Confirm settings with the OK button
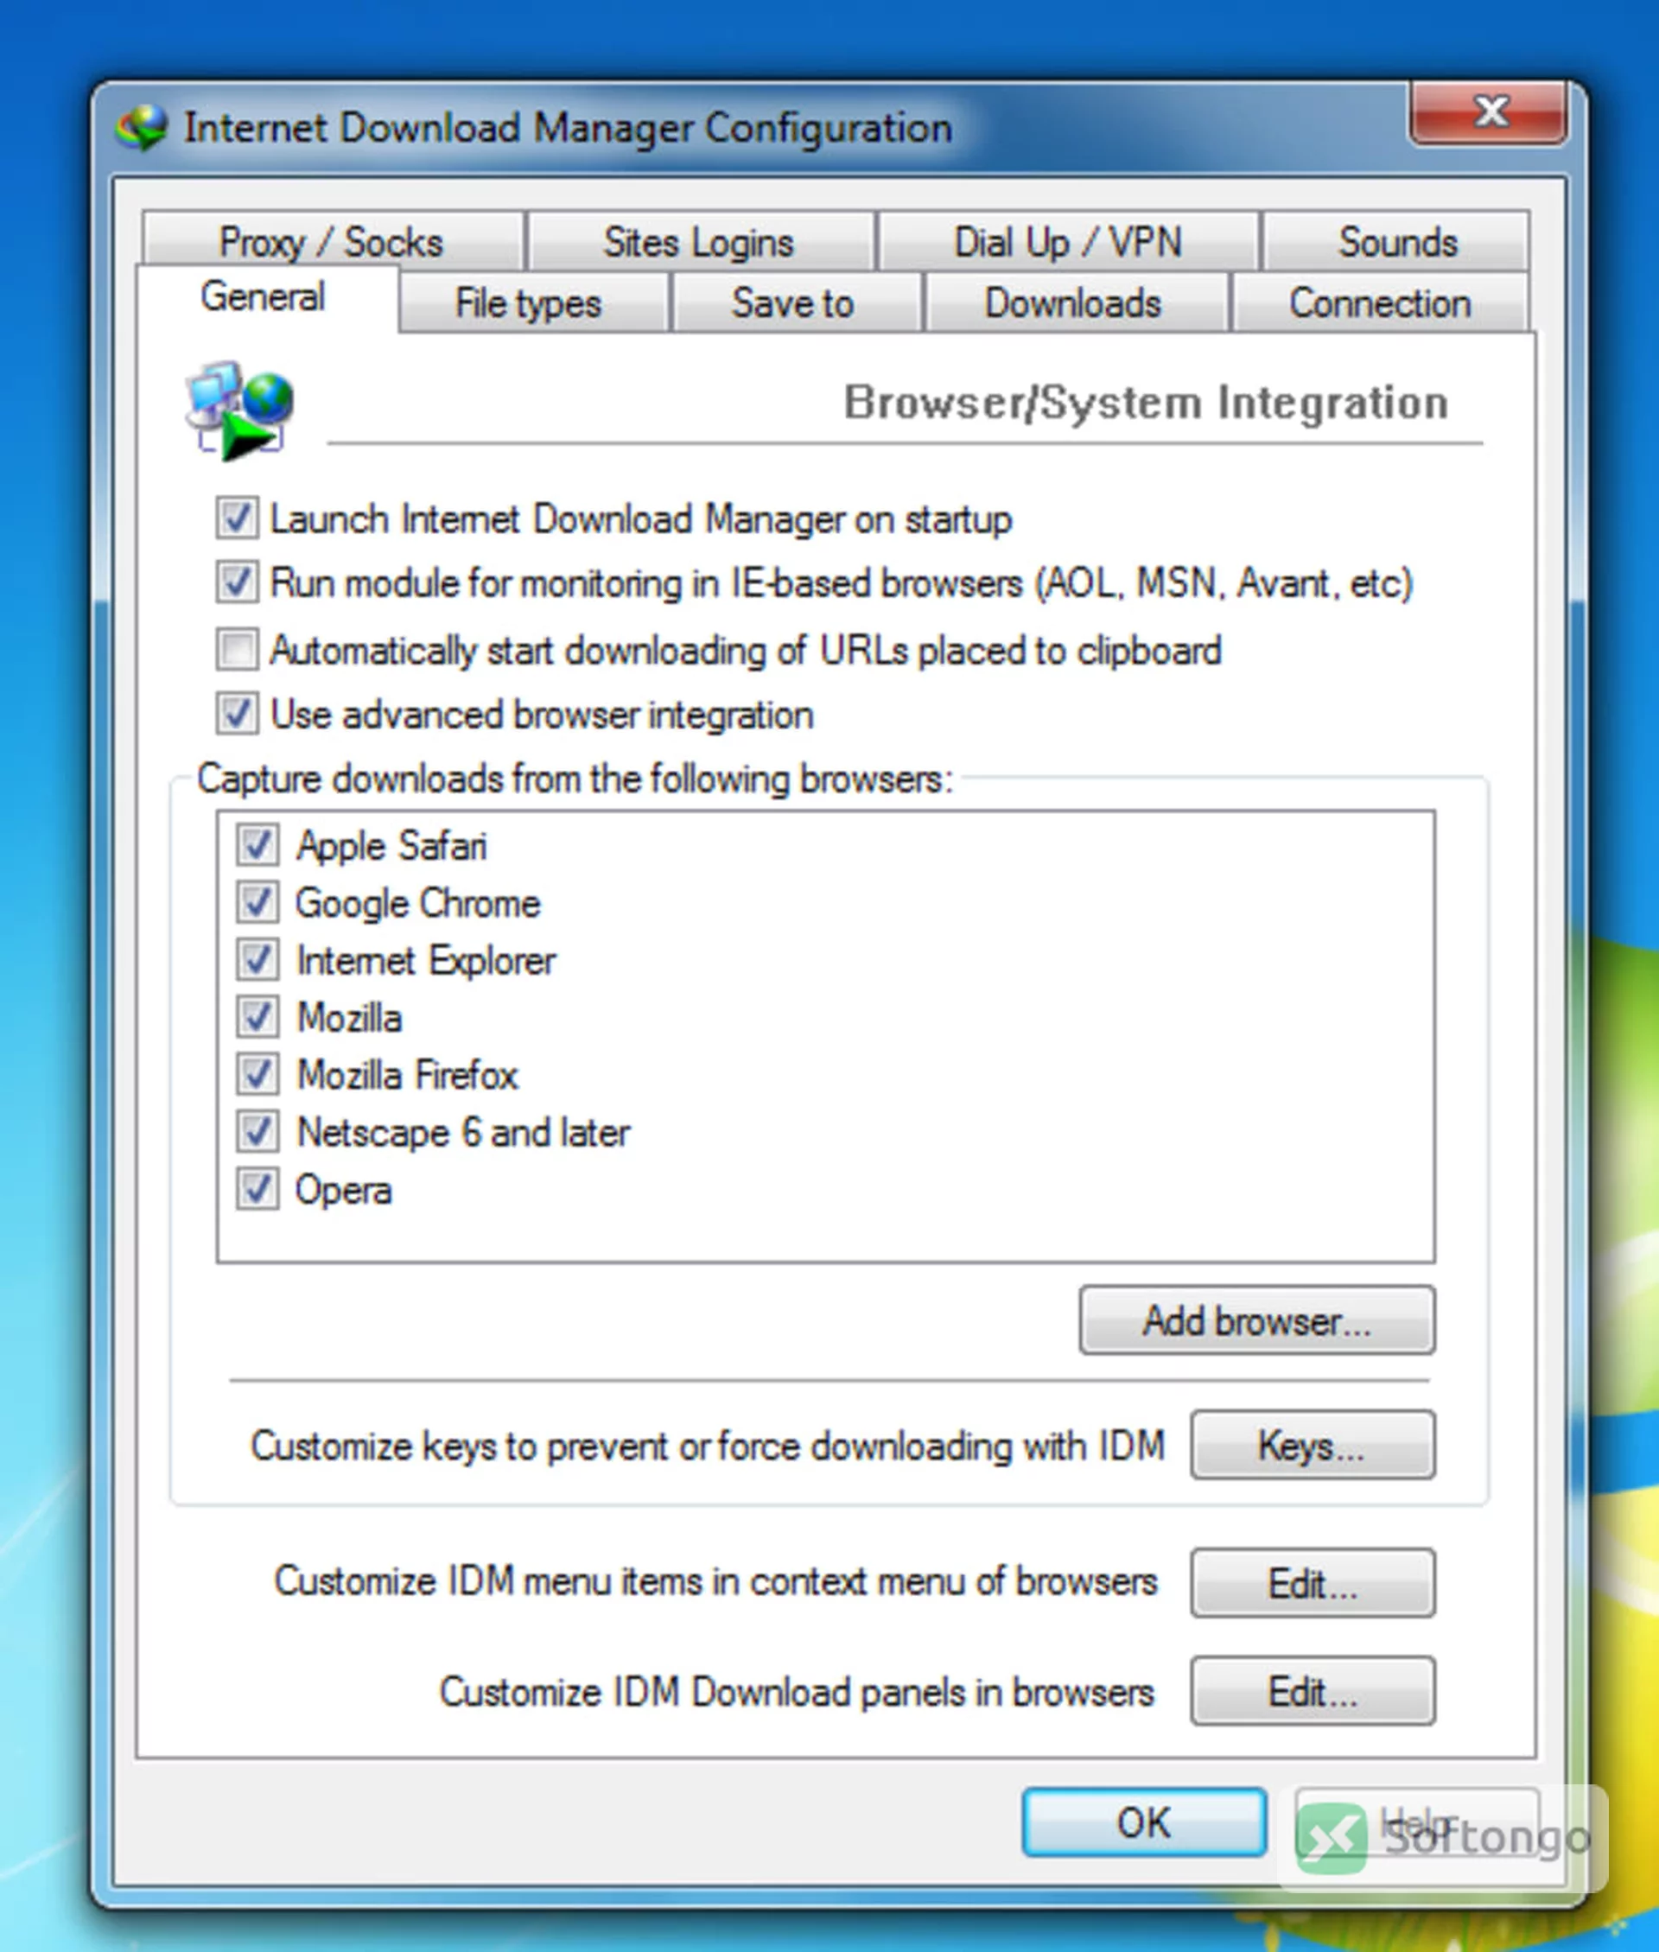 click(x=1144, y=1822)
